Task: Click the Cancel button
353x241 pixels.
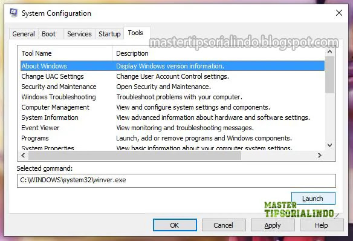Action: pos(224,225)
